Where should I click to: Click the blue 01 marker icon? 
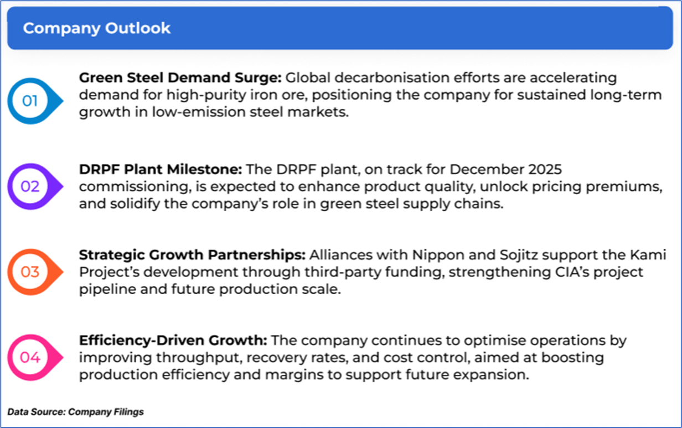30,101
